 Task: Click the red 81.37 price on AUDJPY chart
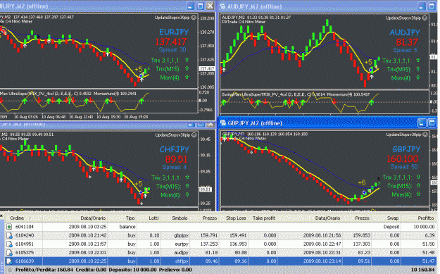click(407, 42)
